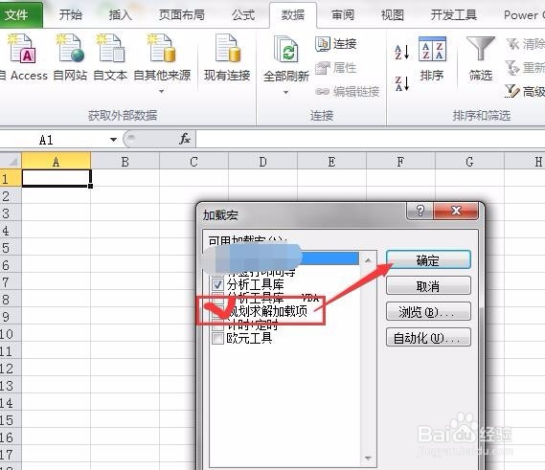Viewport: 545px width, 470px height.
Task: Open the Sort (排序) dialog
Action: pyautogui.click(x=432, y=59)
